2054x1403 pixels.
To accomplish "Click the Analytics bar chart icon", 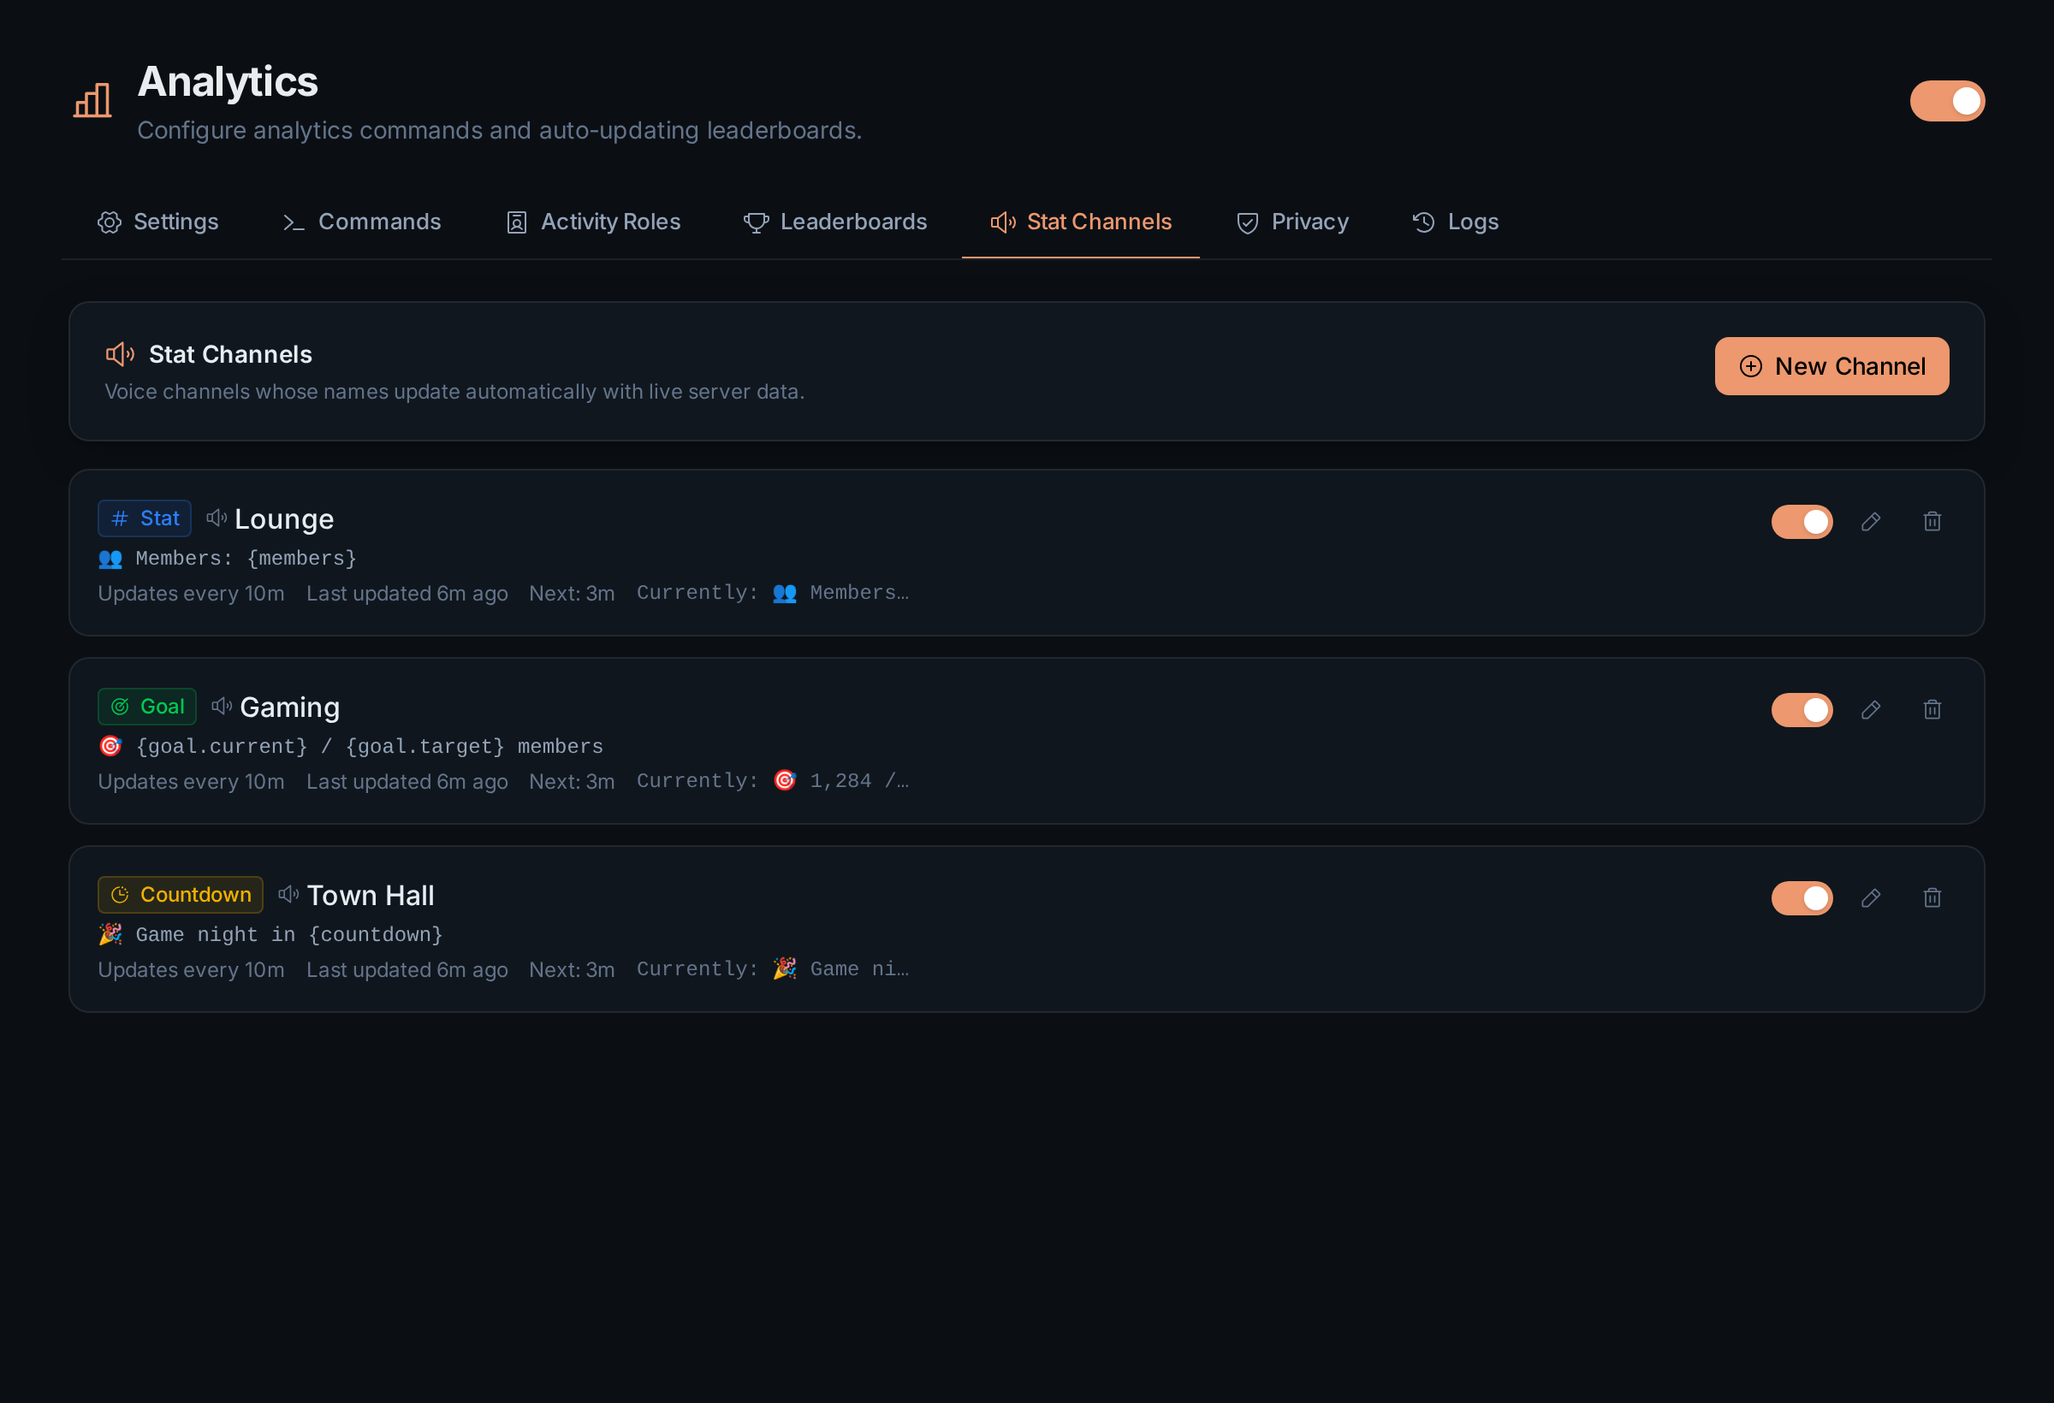I will [x=92, y=101].
